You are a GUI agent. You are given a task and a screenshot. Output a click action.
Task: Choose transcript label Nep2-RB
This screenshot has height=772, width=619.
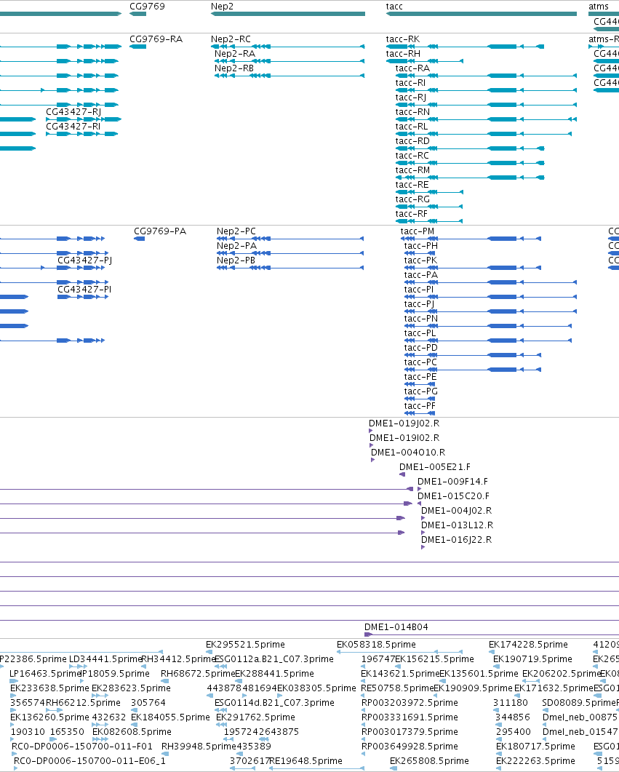[234, 68]
